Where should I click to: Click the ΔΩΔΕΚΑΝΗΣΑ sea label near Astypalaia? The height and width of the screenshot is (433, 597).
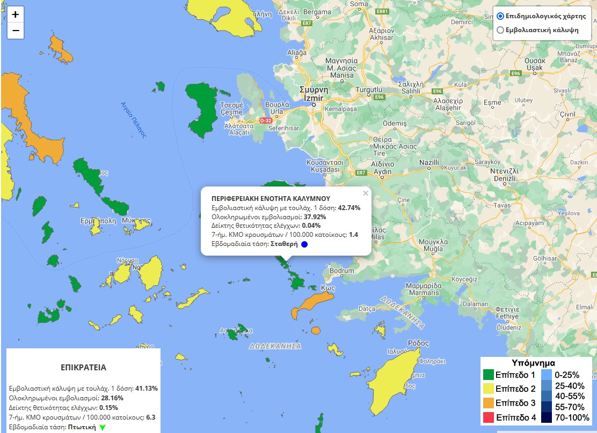click(x=275, y=346)
